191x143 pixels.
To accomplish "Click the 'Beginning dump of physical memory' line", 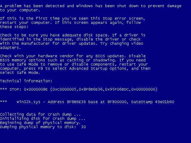I will coord(40,123).
